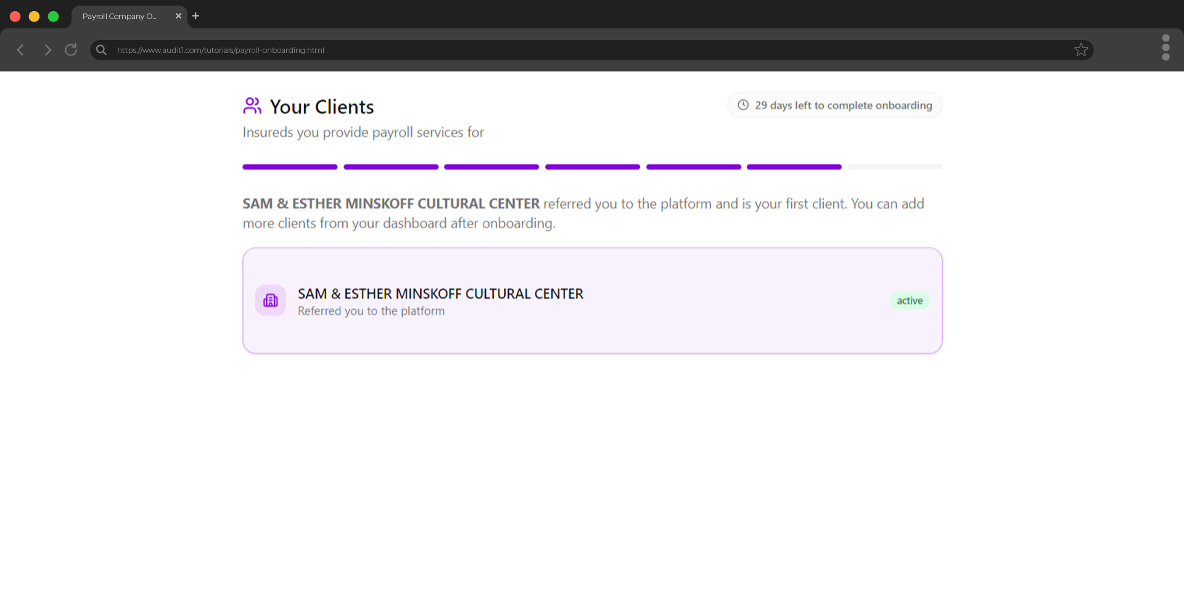Click the magnifying glass in the address bar
The height and width of the screenshot is (616, 1184).
(101, 50)
